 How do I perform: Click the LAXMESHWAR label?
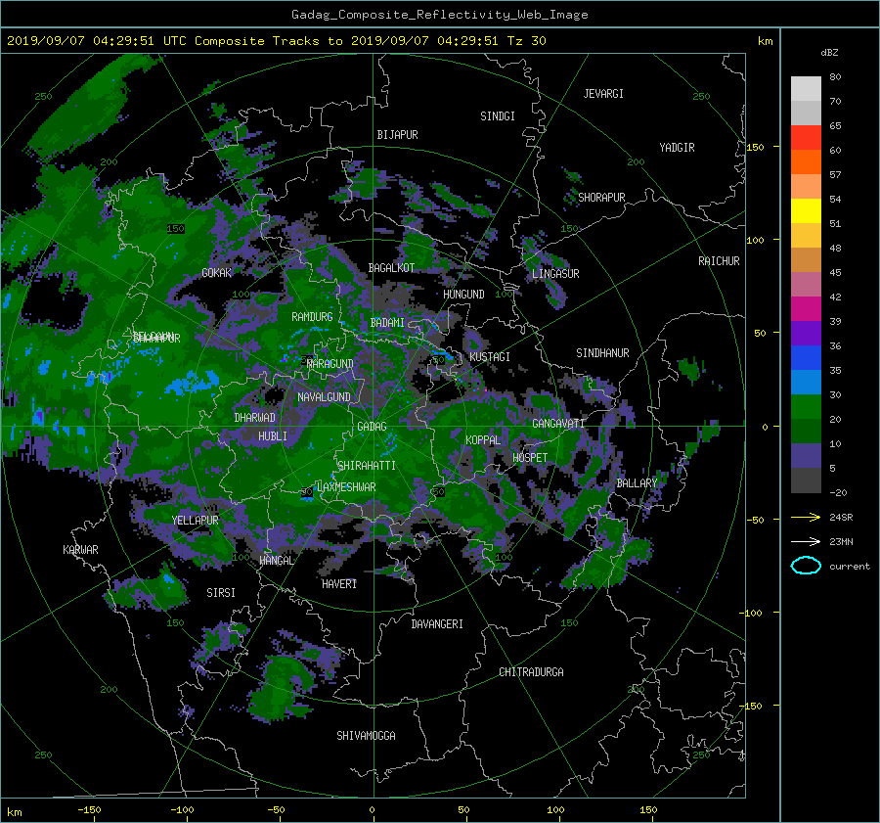tap(346, 487)
